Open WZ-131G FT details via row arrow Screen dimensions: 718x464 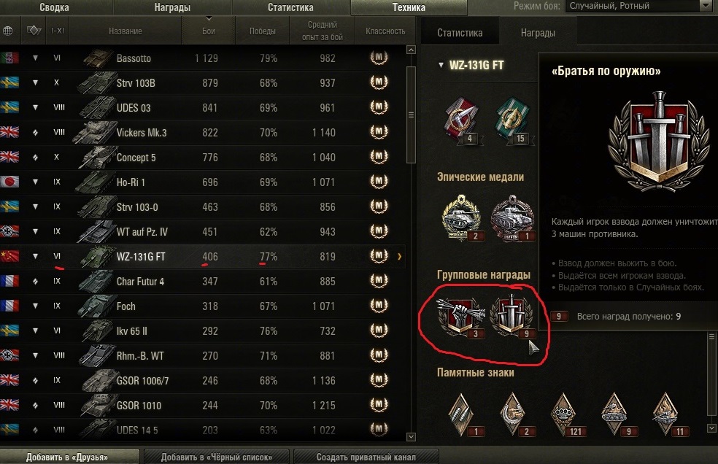click(x=399, y=257)
